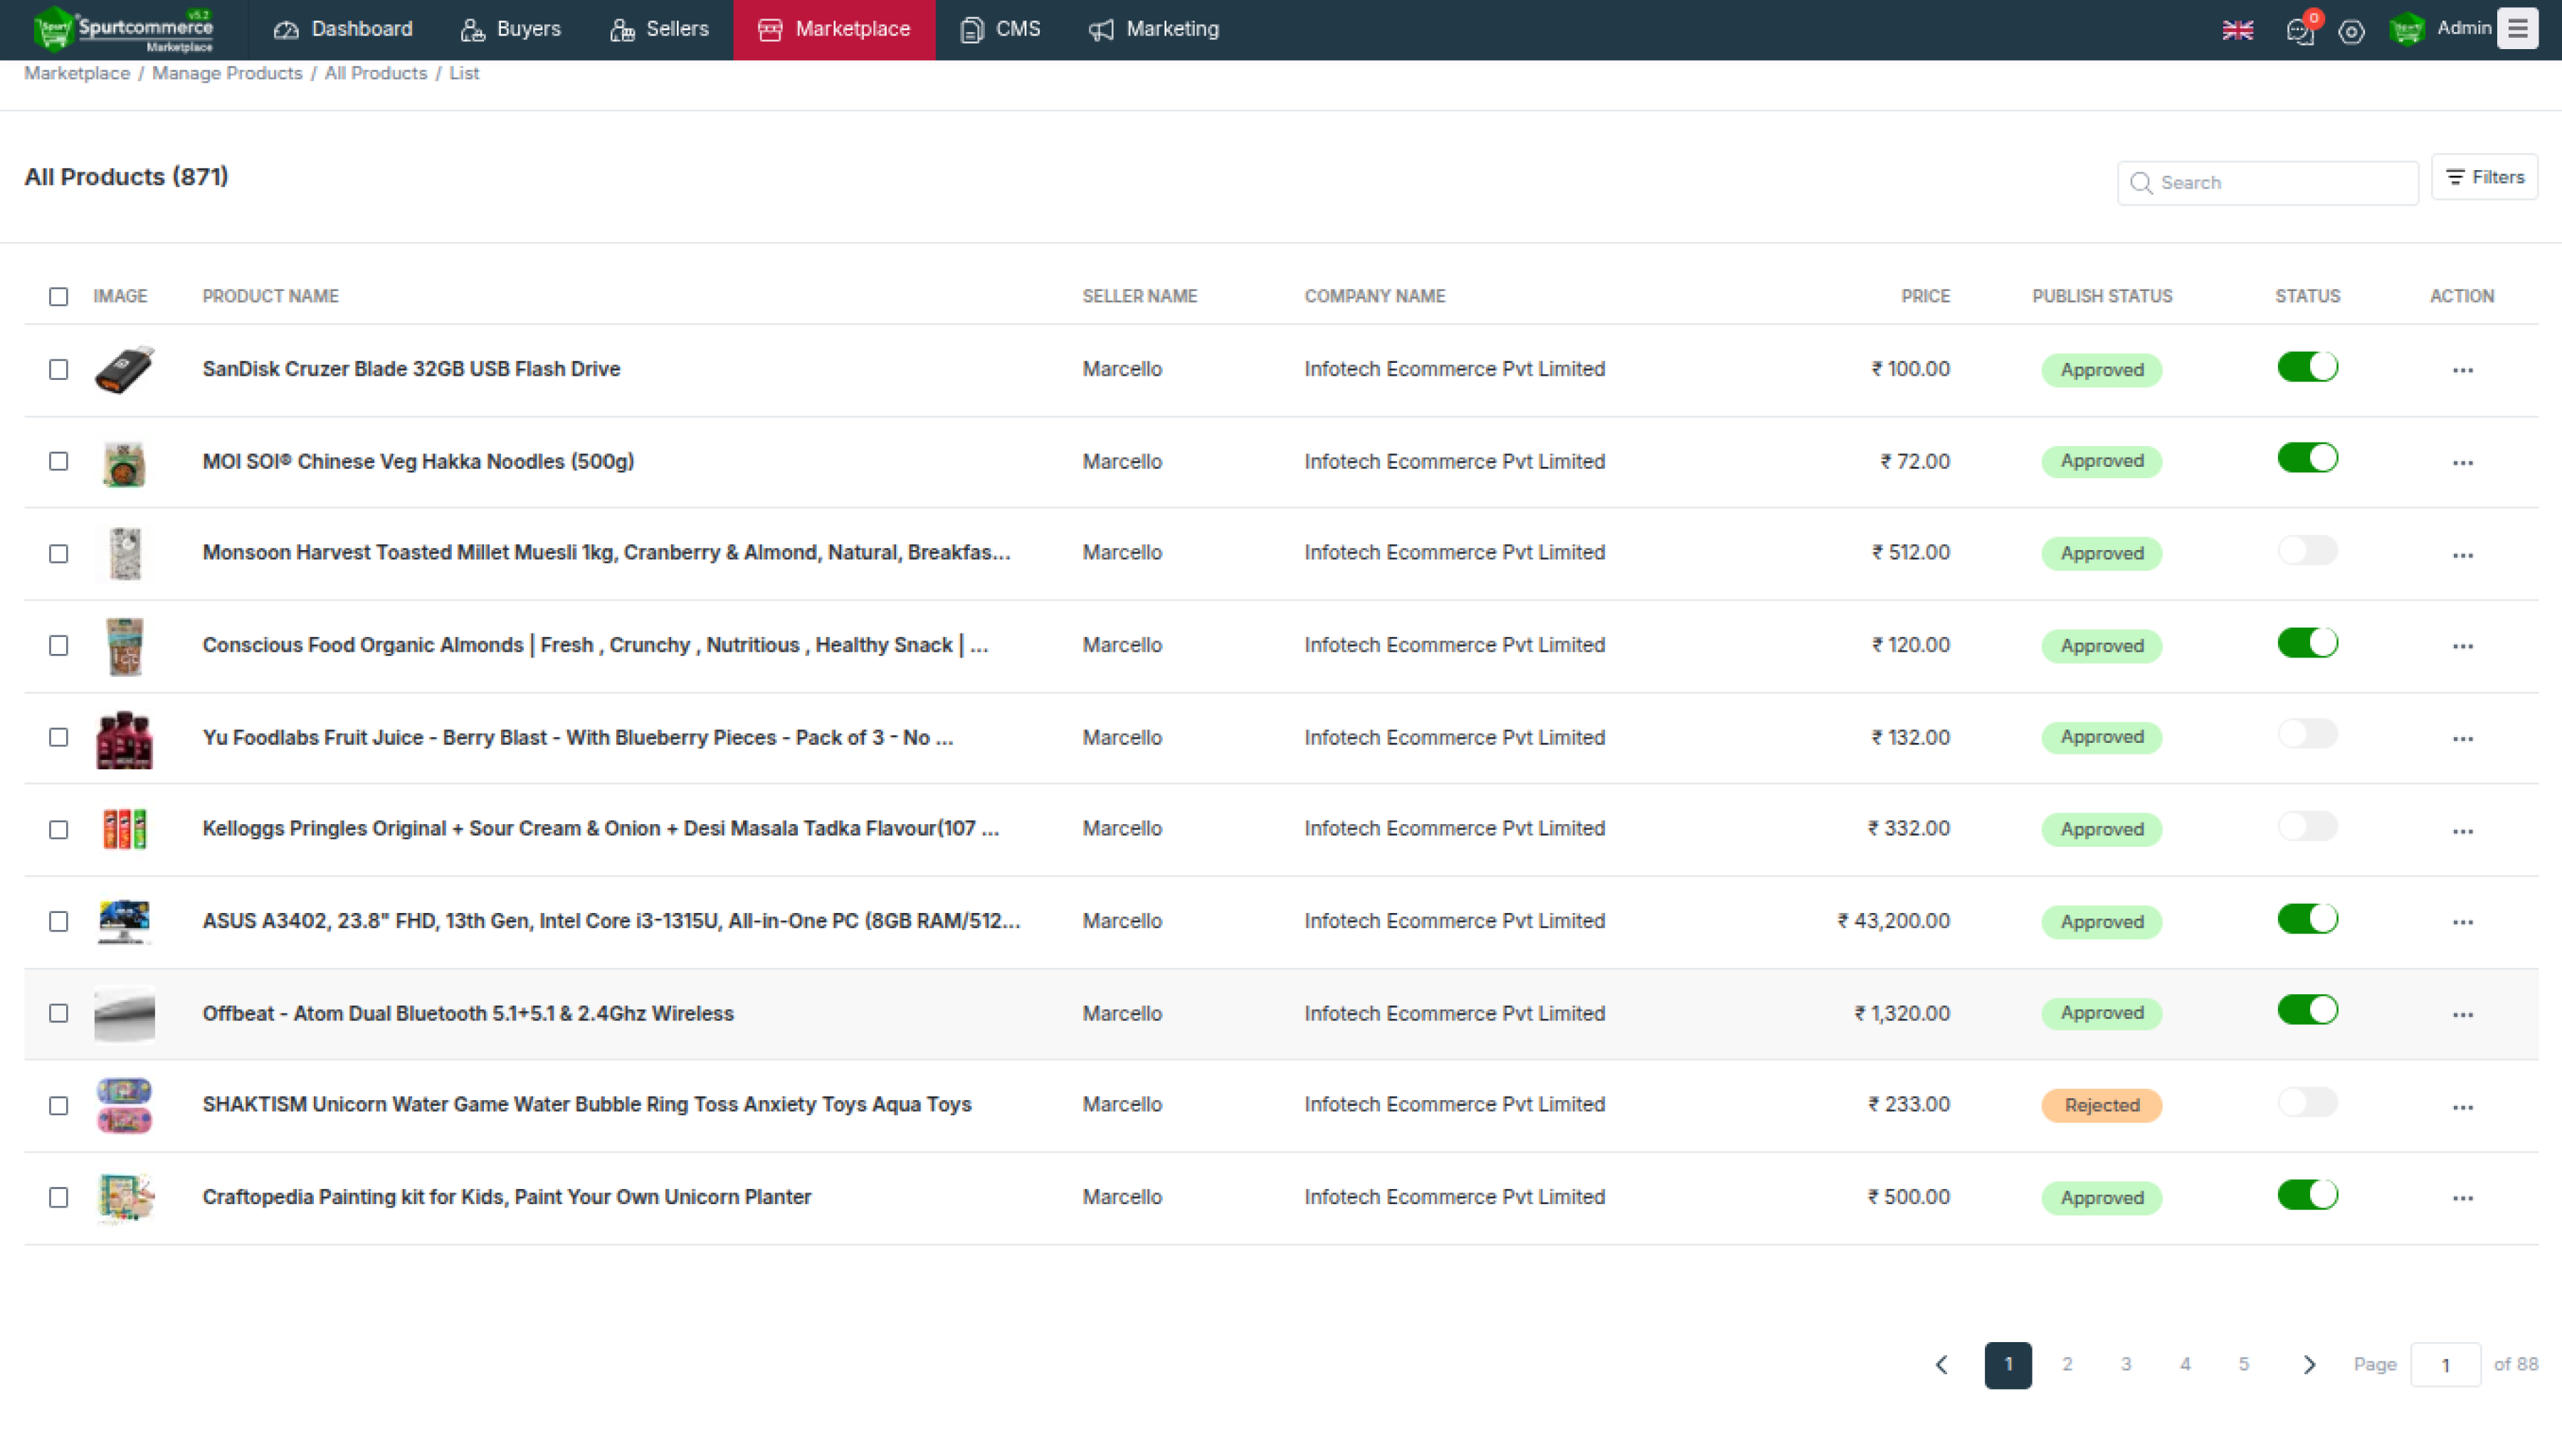Go to next page arrow
The image size is (2562, 1441).
click(2309, 1364)
